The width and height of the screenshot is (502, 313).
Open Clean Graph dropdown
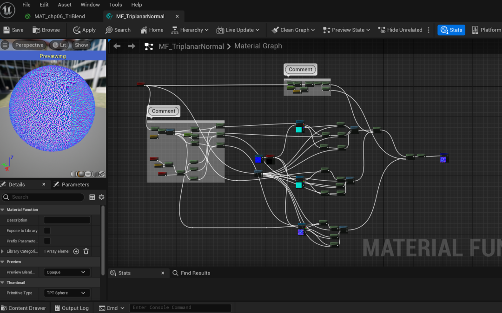293,30
